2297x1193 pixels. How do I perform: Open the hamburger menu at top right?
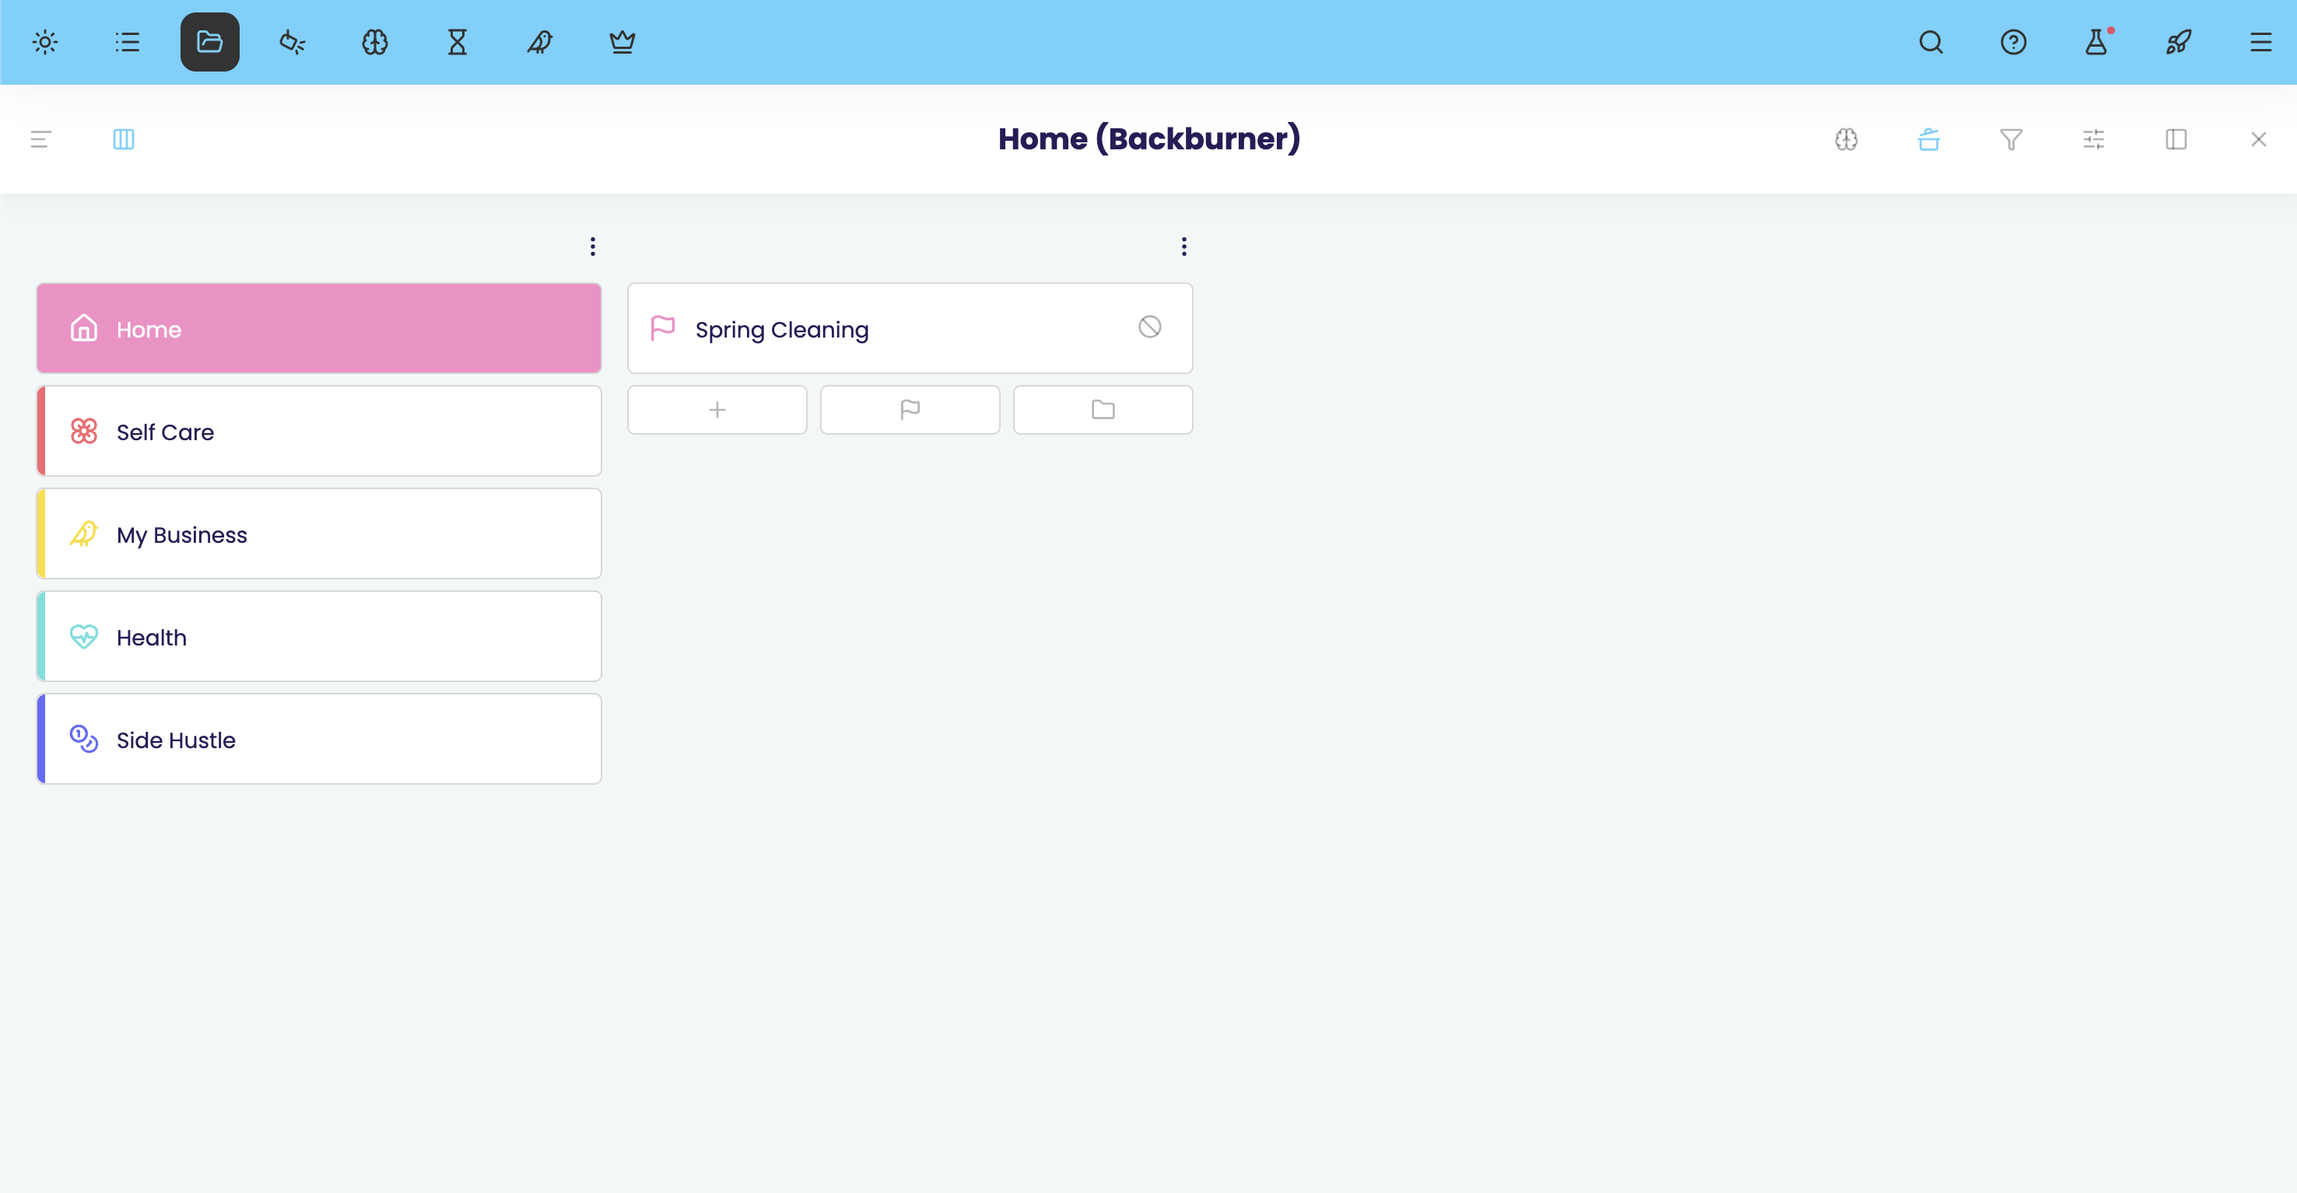click(x=2260, y=42)
